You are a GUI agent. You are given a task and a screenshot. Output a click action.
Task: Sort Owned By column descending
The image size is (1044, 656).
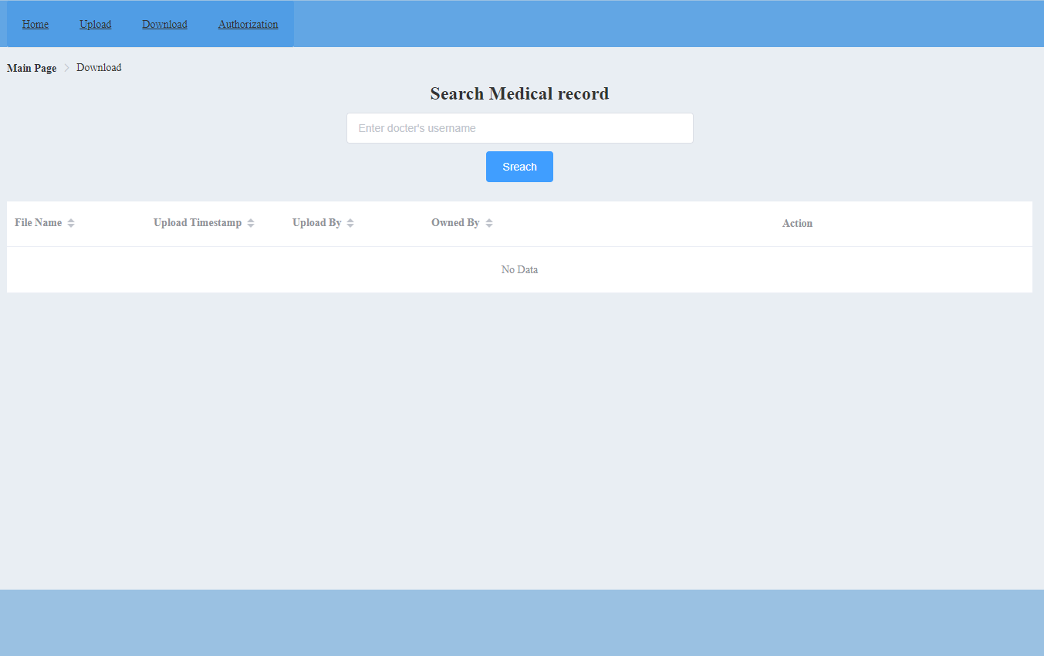coord(489,225)
